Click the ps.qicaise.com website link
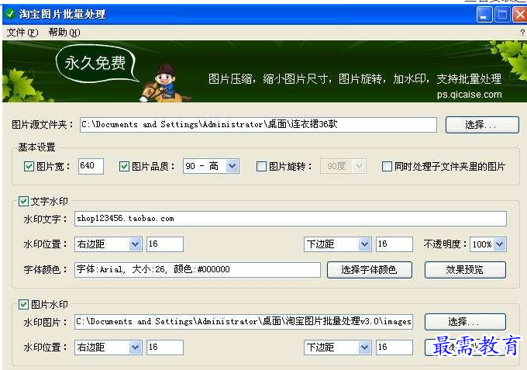 tap(469, 95)
